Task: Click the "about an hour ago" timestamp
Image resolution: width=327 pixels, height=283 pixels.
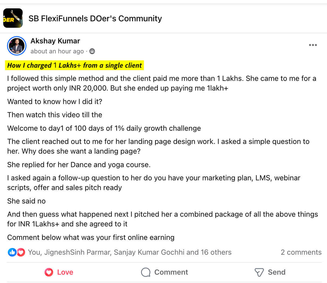Action: pos(57,51)
